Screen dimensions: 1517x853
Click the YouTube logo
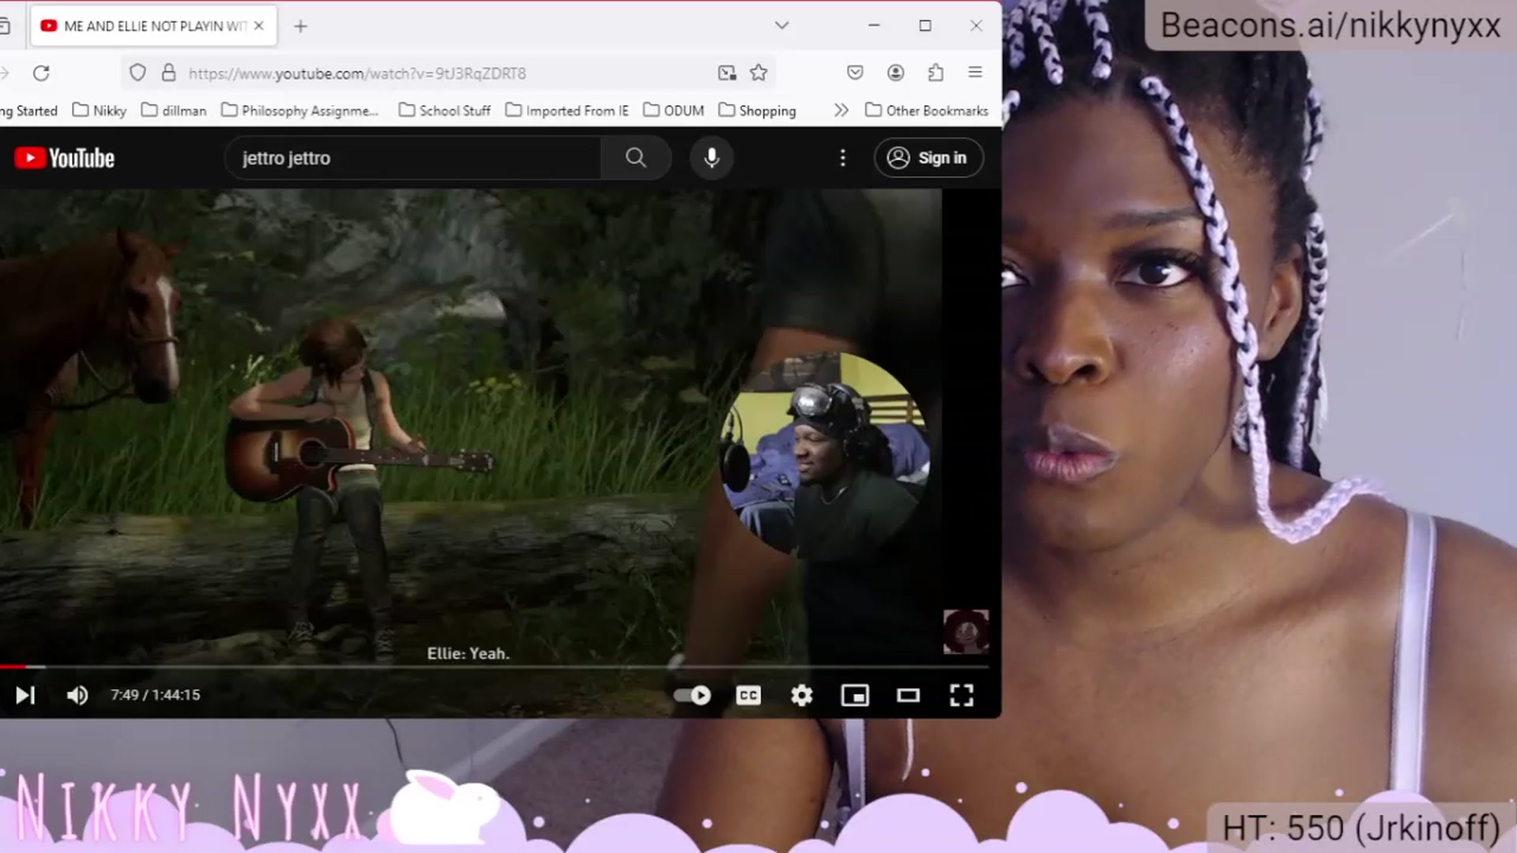tap(65, 158)
